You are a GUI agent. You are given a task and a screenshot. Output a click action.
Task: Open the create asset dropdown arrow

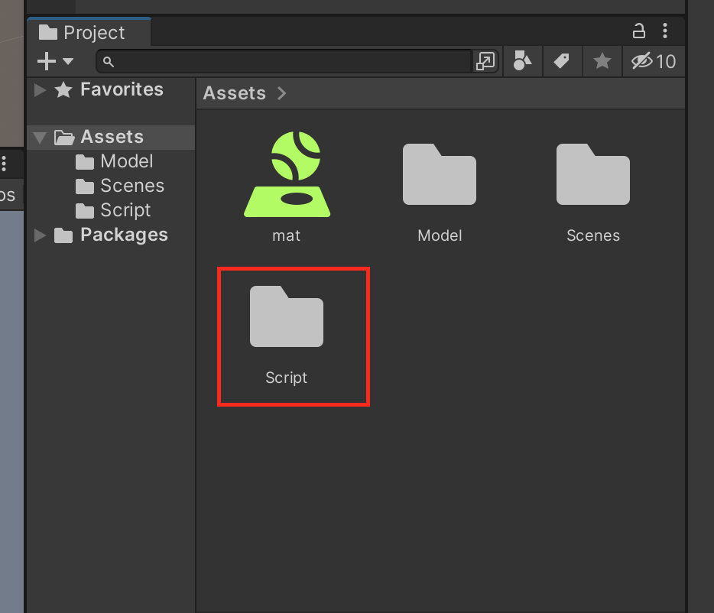pos(68,61)
